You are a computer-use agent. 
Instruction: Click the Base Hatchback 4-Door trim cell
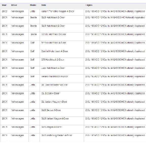[x=54, y=43]
